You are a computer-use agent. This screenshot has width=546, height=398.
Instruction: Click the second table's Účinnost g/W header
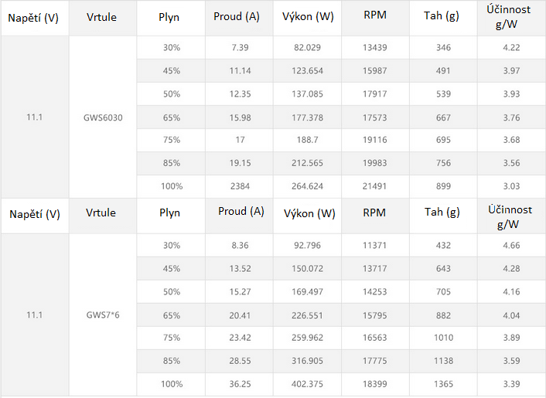pyautogui.click(x=510, y=216)
